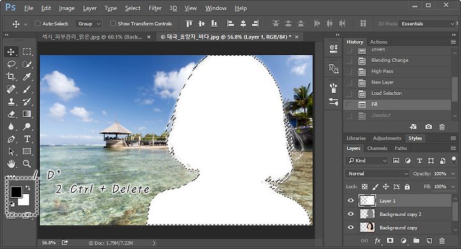Screen dimensions: 461x249
Task: Open the History panel flyout menu
Action: click(x=453, y=42)
